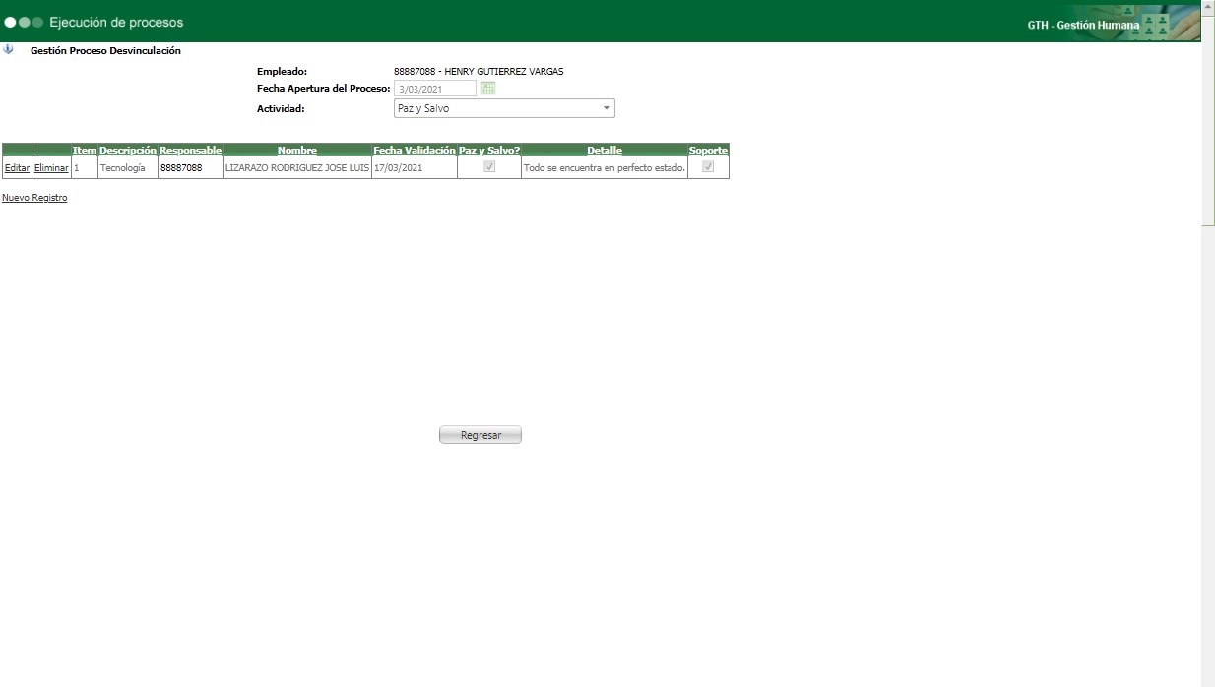Click Editar link for item 1
The image size is (1215, 687).
point(17,168)
